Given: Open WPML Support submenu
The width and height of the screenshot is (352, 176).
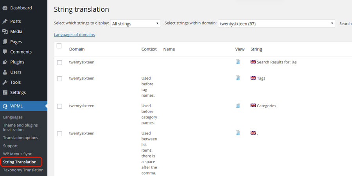Looking at the screenshot, I should tap(10, 146).
